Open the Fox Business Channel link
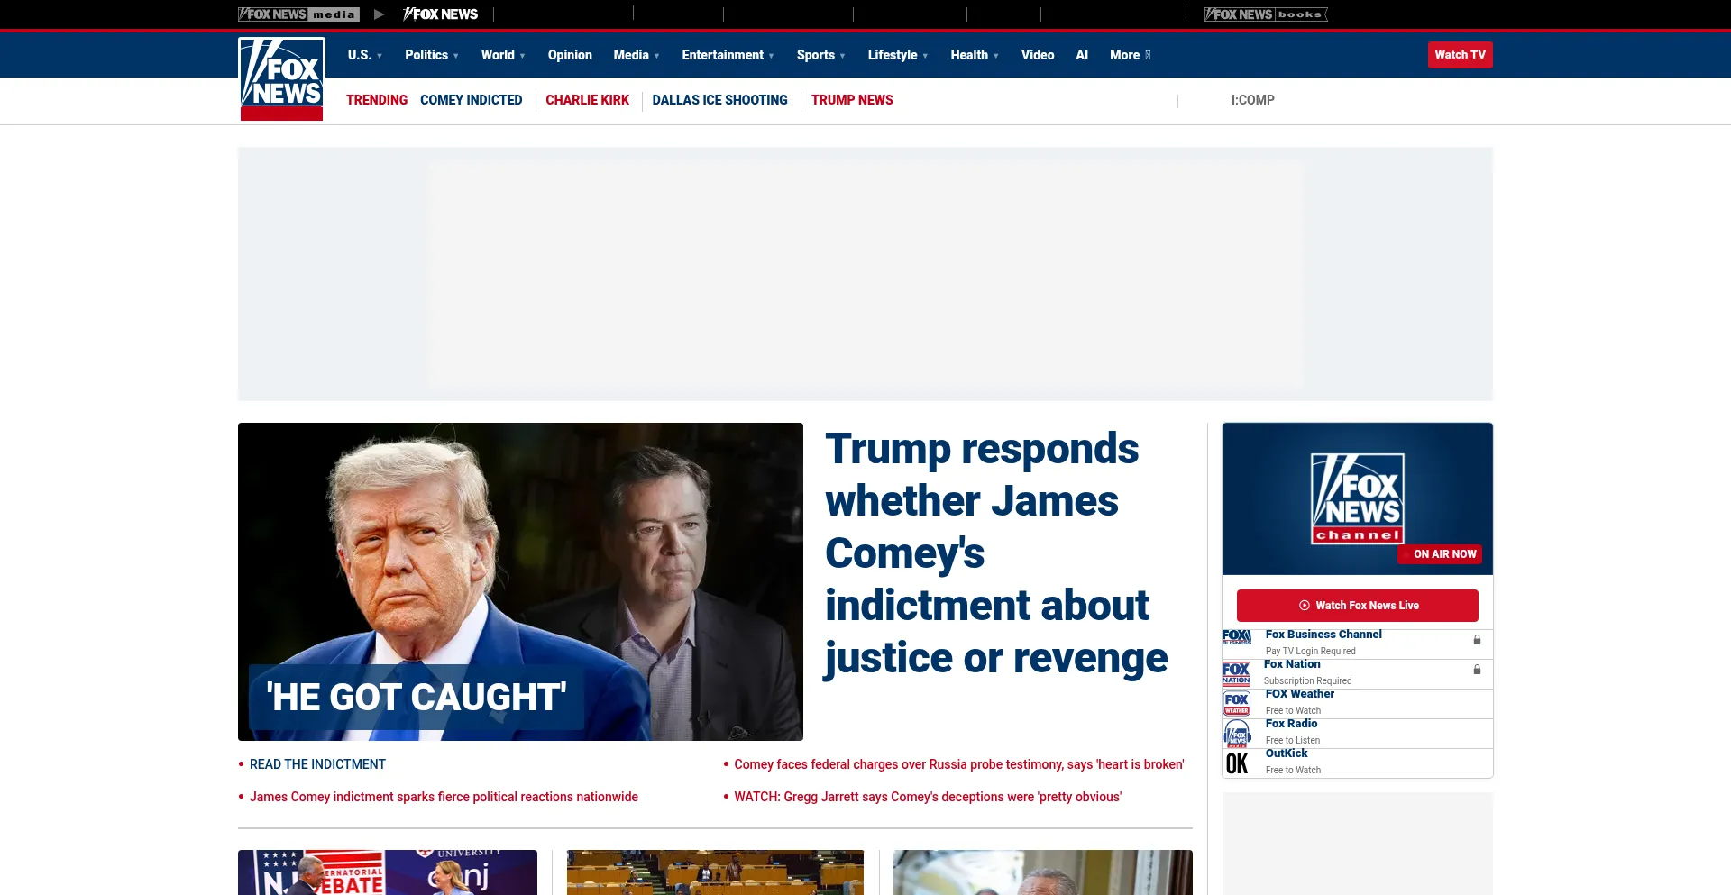 (x=1323, y=635)
